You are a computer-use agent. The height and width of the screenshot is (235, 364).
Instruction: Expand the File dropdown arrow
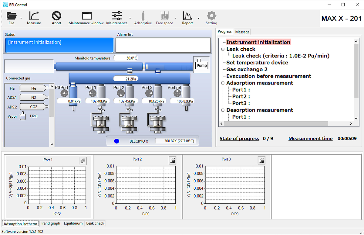coord(21,18)
